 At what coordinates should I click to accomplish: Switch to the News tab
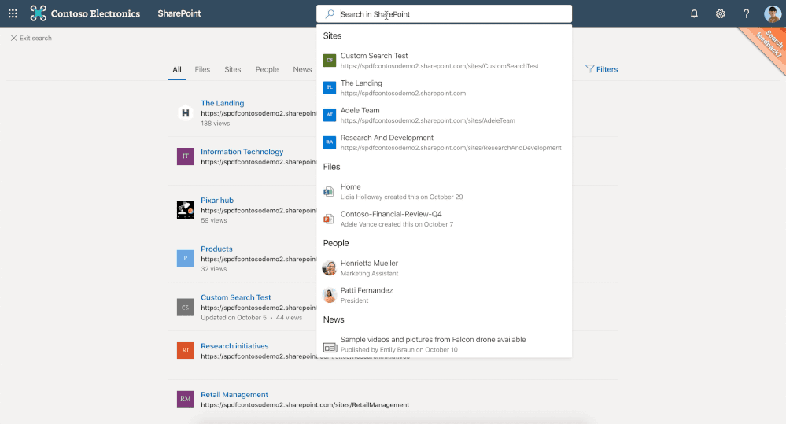[302, 70]
